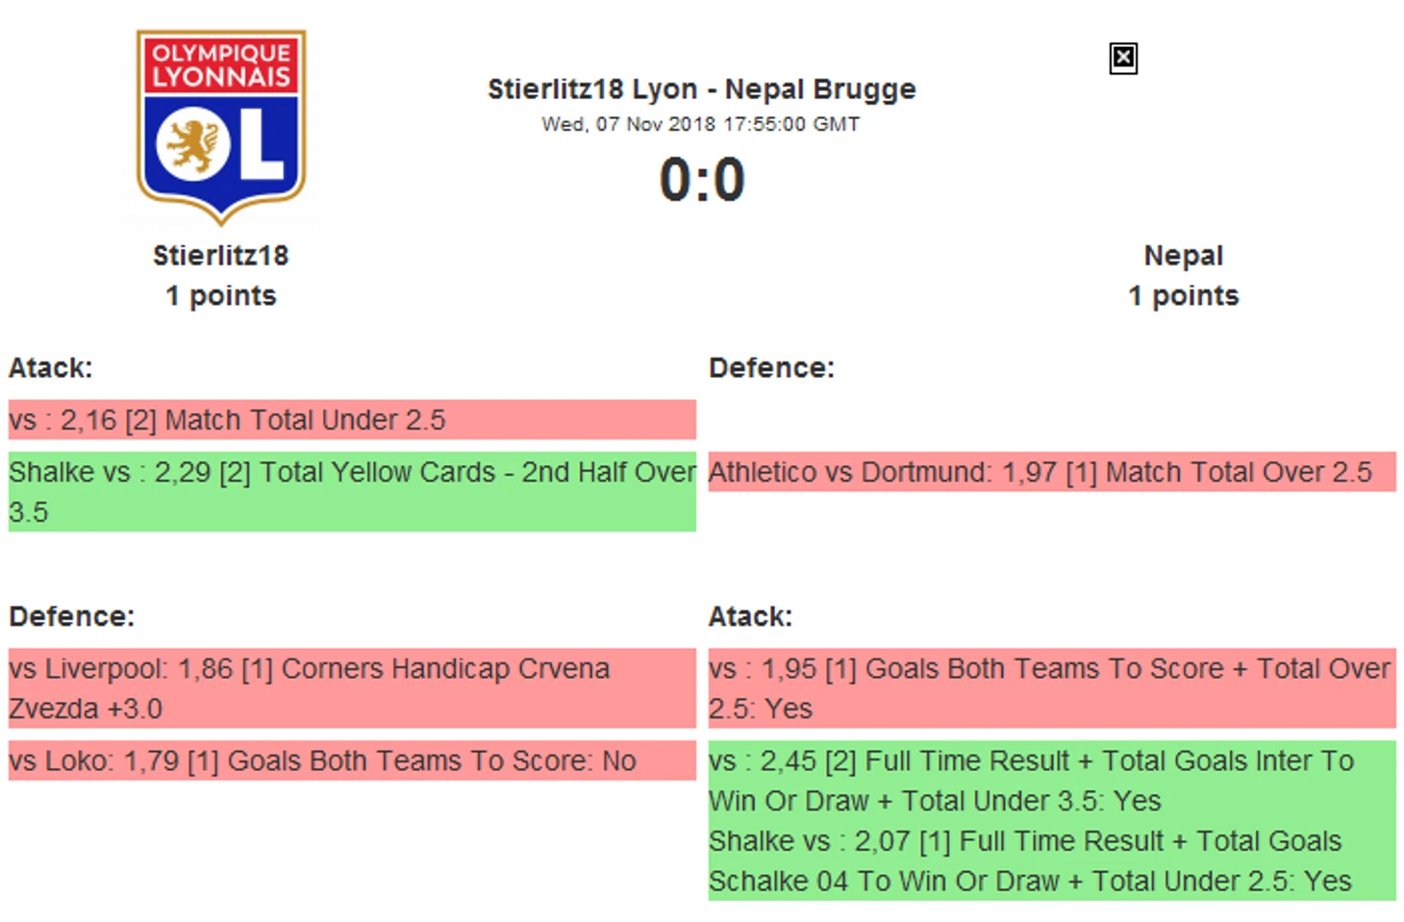Select the Nepal player name

pos(1183,256)
